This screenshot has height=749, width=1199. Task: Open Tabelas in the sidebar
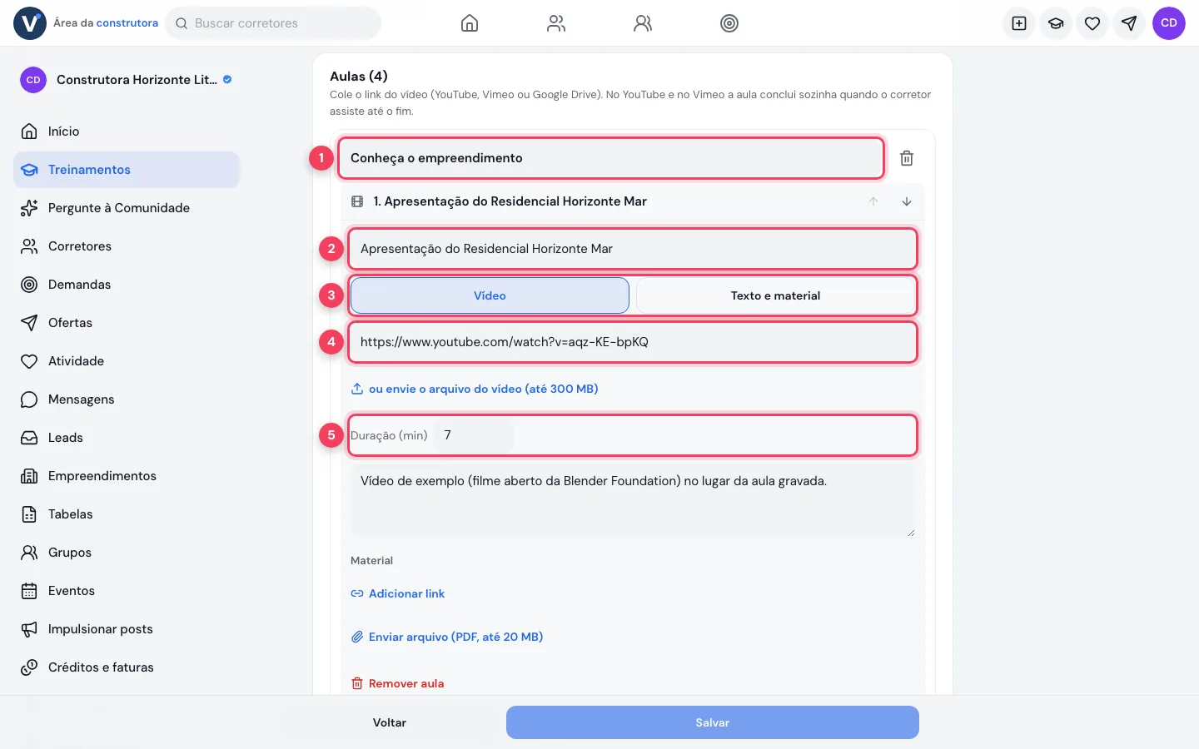[127, 514]
